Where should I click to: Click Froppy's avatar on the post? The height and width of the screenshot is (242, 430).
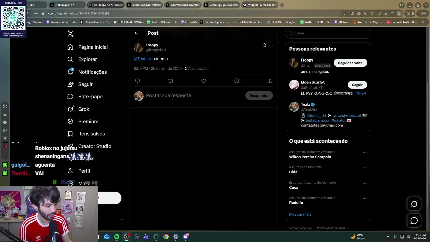(x=139, y=47)
